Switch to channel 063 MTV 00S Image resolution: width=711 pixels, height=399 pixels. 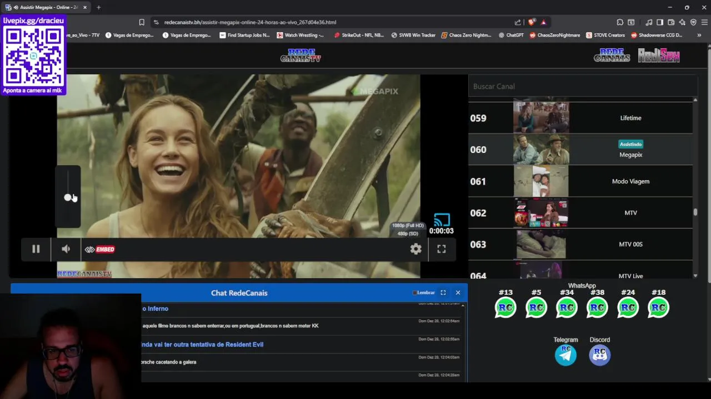580,244
